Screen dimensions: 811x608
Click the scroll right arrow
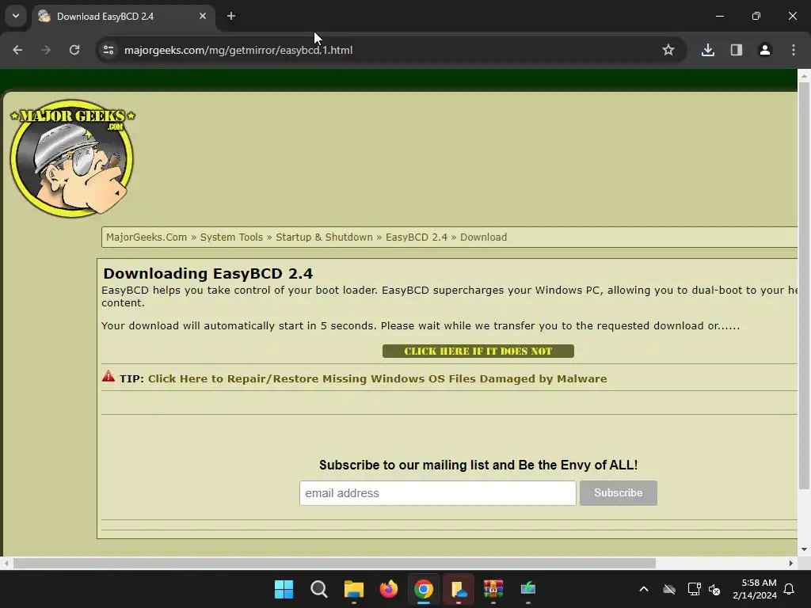tap(791, 563)
